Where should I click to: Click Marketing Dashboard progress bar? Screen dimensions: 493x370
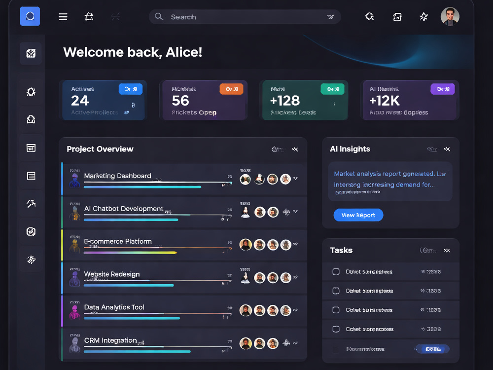142,187
